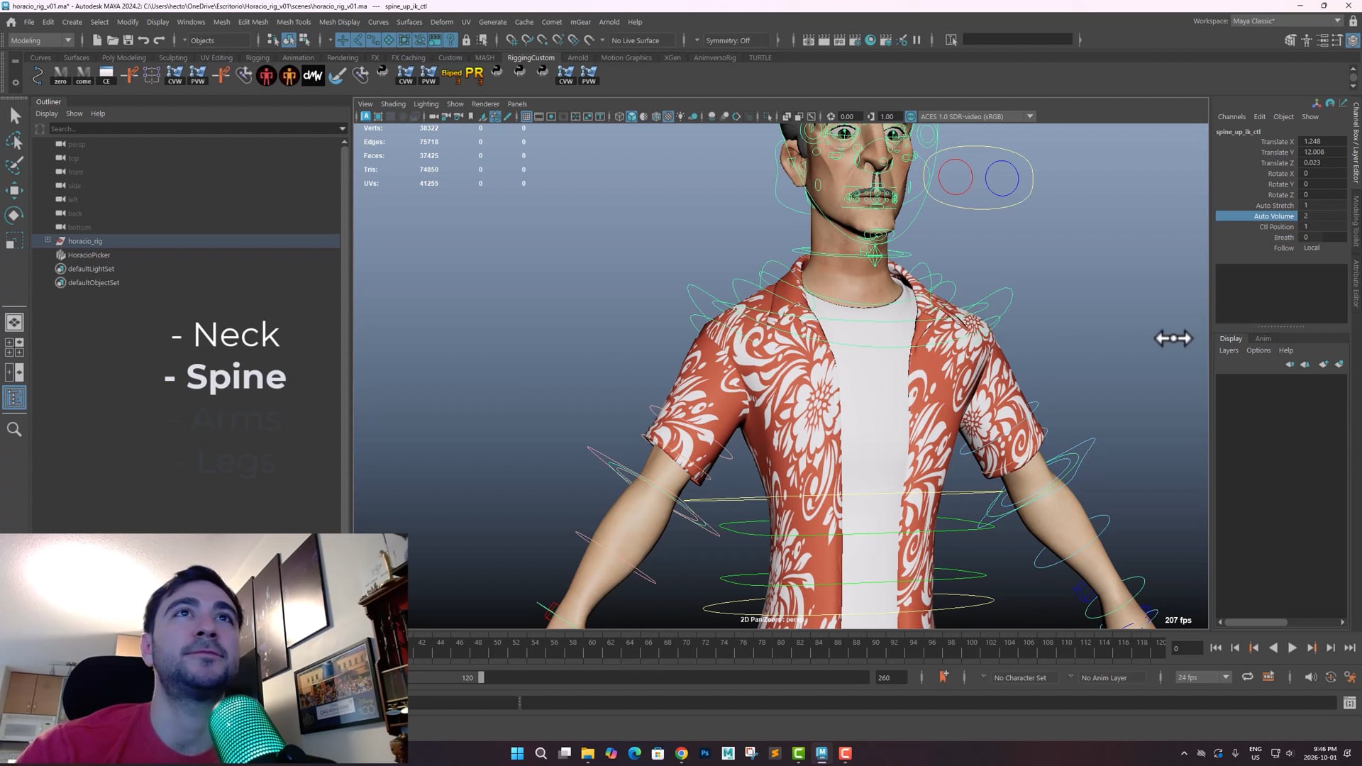
Task: Toggle viewport wireframe cube icon
Action: pos(619,116)
